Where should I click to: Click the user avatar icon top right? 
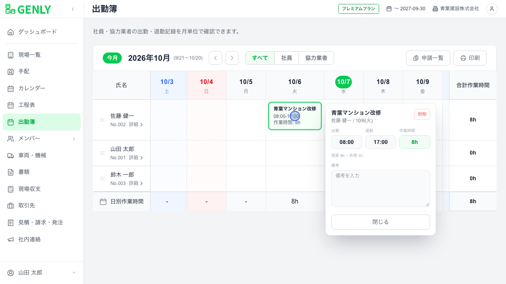[492, 9]
